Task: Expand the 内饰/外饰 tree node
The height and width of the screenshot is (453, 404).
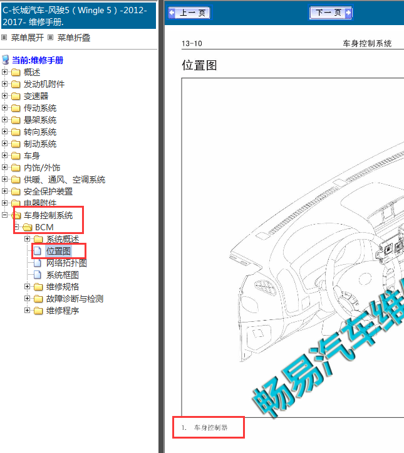Action: point(4,168)
